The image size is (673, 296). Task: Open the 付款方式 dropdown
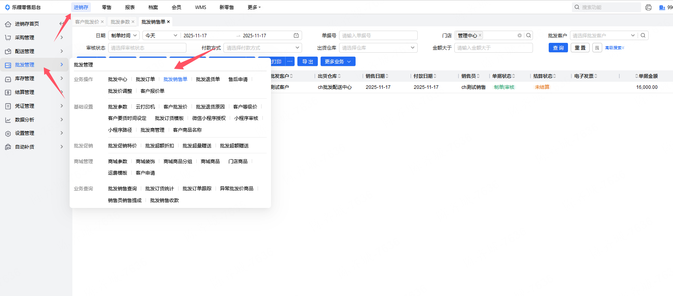click(x=262, y=48)
